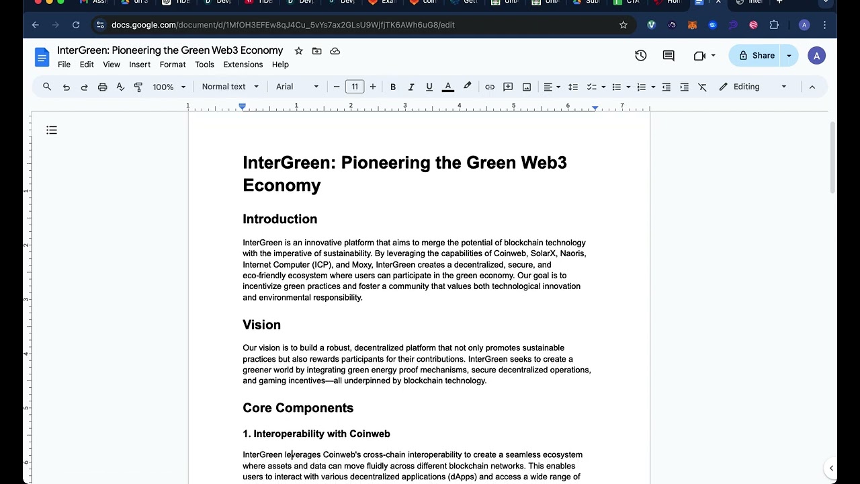Decrease font size with minus button
860x484 pixels.
tap(337, 87)
